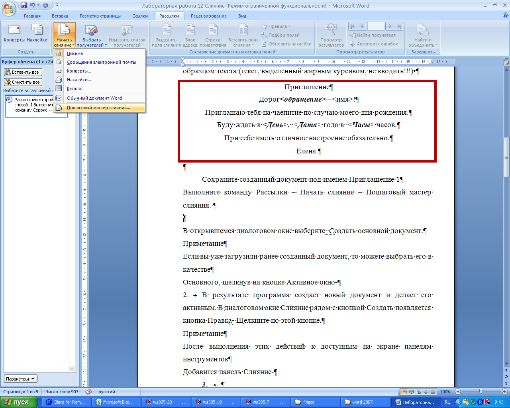
Task: Click the Очистить все clipboard button
Action: coord(23,82)
